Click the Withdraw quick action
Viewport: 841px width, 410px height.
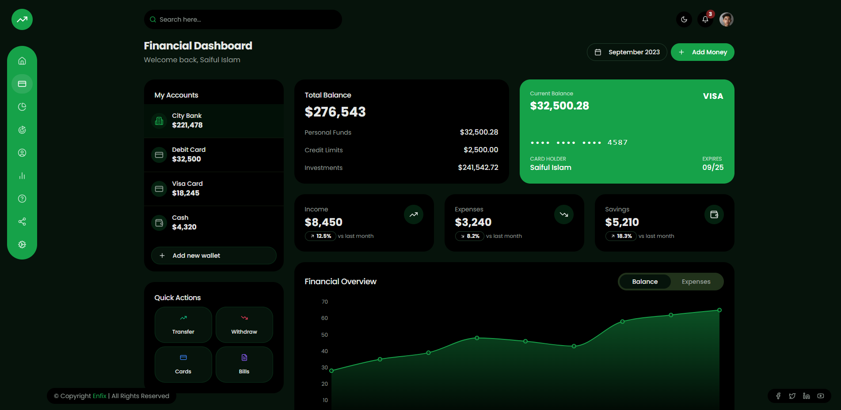pos(244,325)
